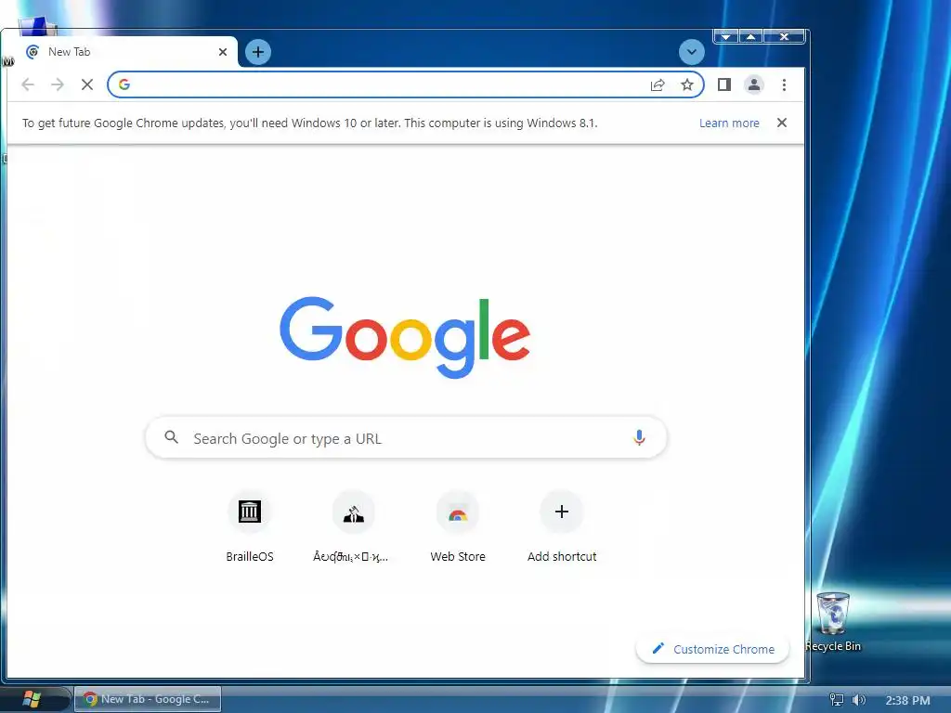Screen dimensions: 951x713
Task: Click the Customize Chrome button
Action: coord(712,649)
